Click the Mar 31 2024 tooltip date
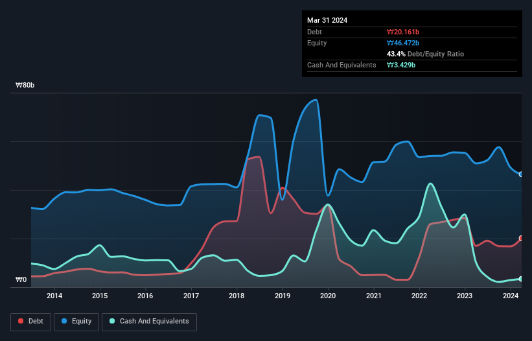The height and width of the screenshot is (341, 532). tap(327, 20)
